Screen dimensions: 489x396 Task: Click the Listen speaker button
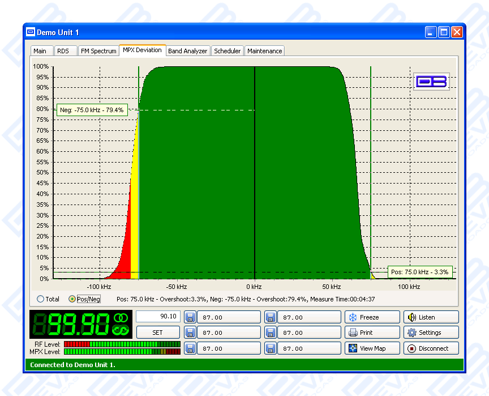[x=431, y=317]
